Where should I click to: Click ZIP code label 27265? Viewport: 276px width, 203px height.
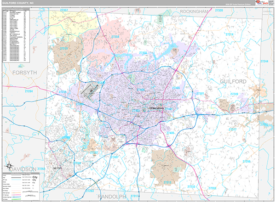coord(66,137)
